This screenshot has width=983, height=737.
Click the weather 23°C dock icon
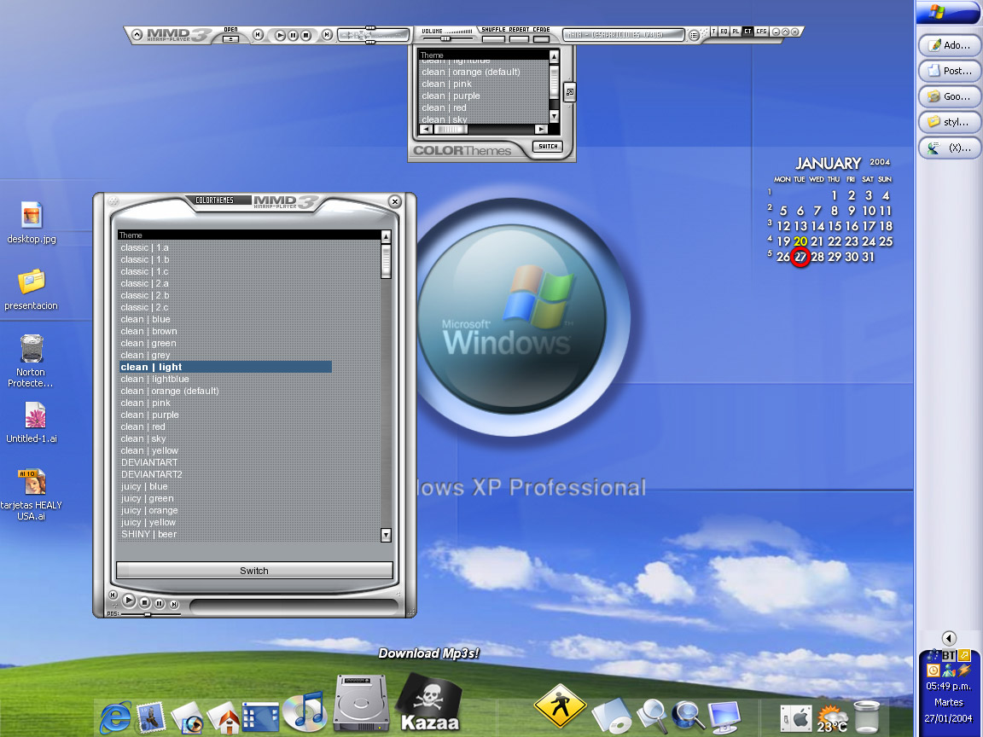[x=833, y=718]
